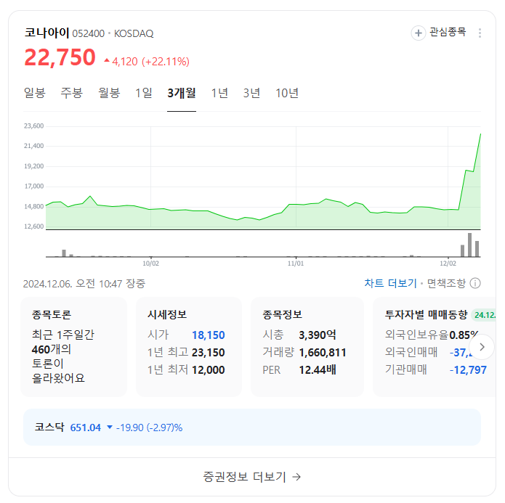Click the 거래량 value 1,660,811
This screenshot has height=503, width=505.
point(323,352)
